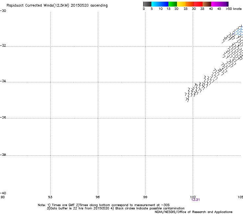Click longitude label '99'
The width and height of the screenshot is (243, 214).
145,197
